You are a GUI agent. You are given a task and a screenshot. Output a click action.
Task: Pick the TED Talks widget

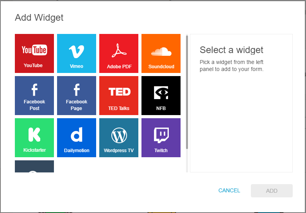click(119, 96)
